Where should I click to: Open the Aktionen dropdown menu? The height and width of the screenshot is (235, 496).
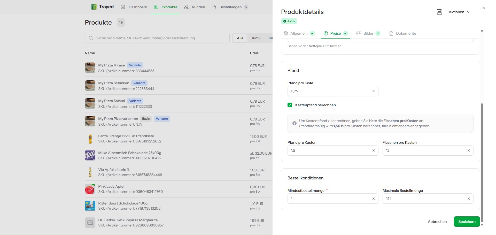(459, 12)
